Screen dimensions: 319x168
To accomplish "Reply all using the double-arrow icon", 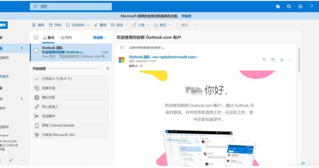I will point(273,60).
